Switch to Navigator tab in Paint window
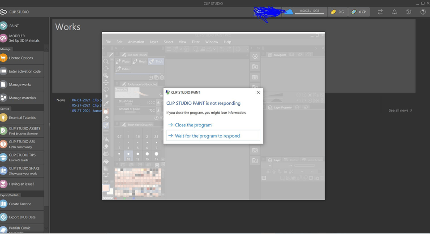Screen dimensions: 430x234 click(x=277, y=55)
